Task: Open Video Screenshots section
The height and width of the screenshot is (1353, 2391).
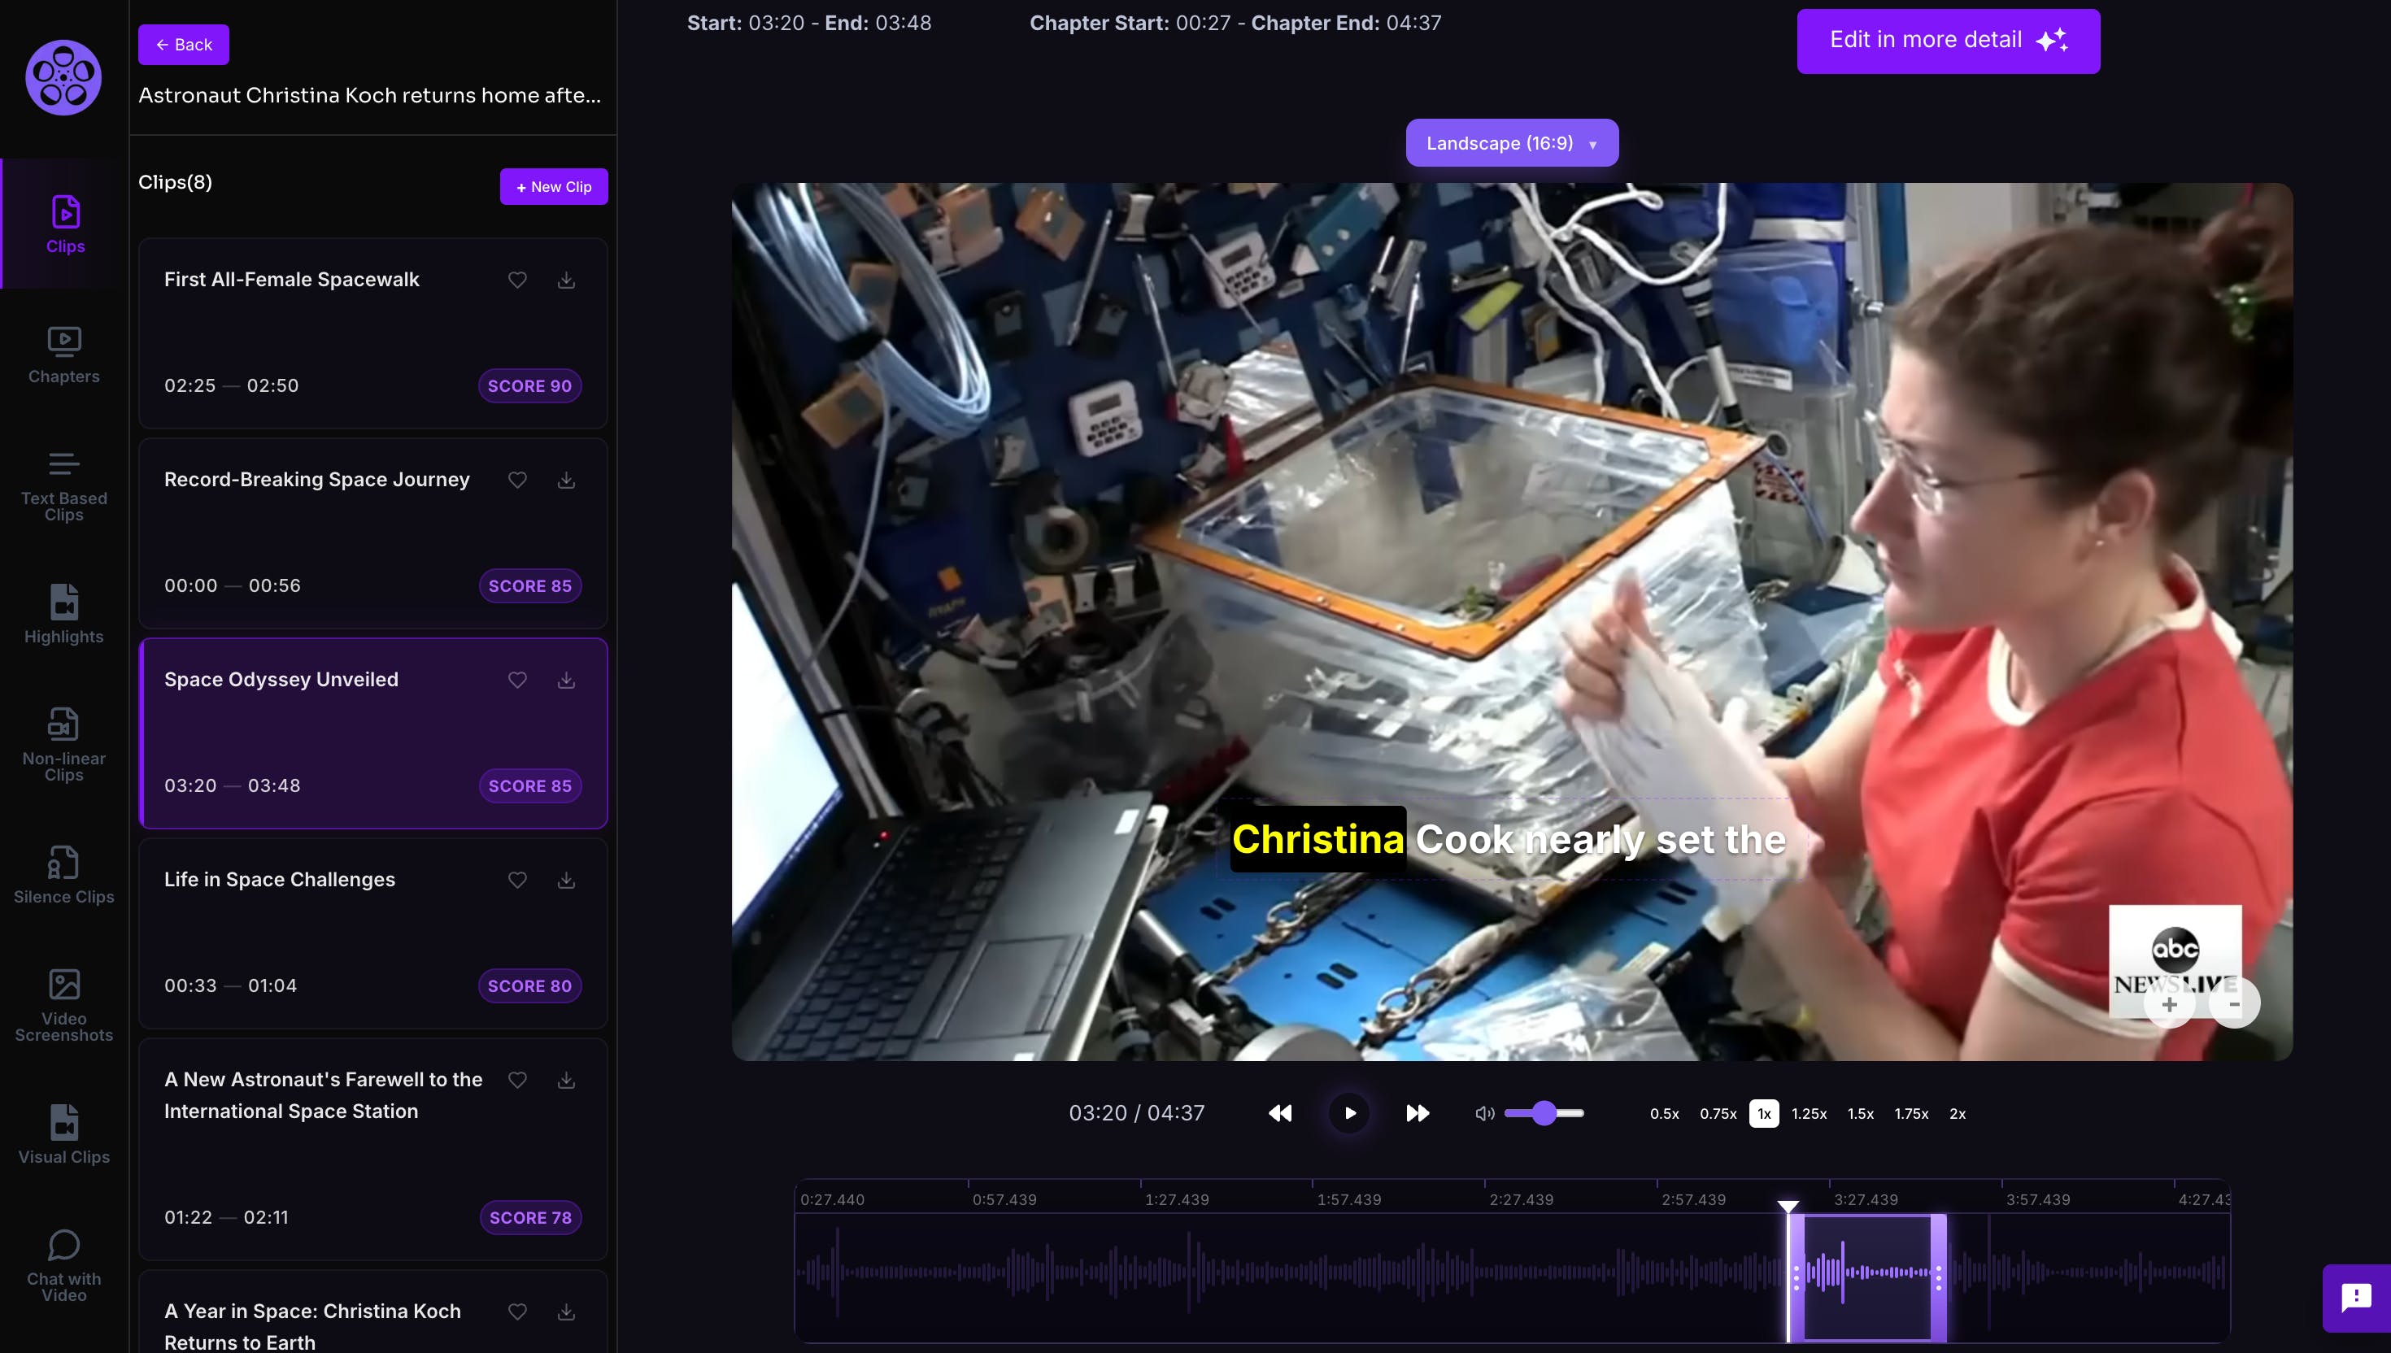Action: (x=63, y=1004)
